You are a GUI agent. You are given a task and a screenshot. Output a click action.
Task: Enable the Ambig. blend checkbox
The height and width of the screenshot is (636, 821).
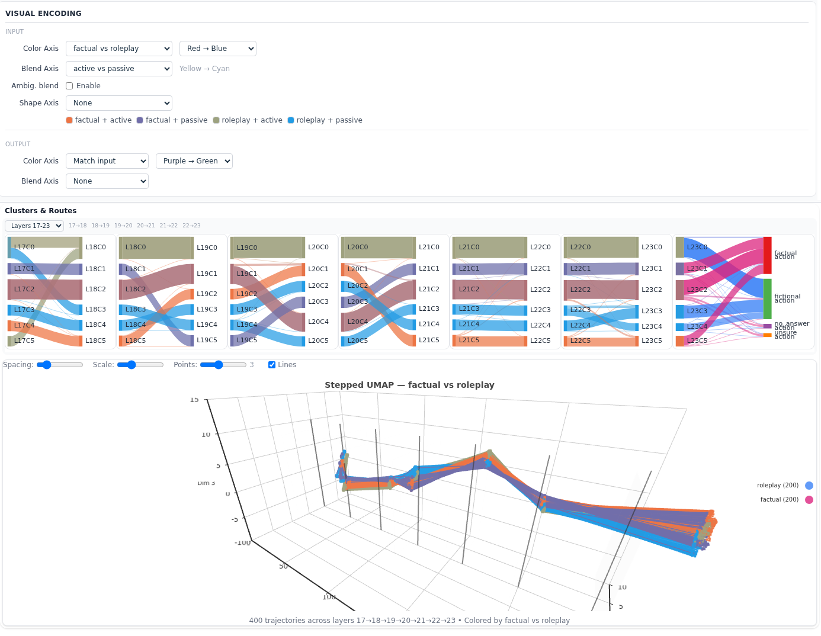69,86
